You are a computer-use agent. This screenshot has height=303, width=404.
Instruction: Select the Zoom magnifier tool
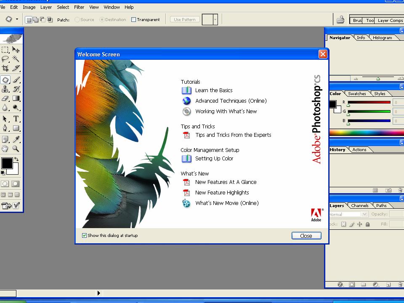16,149
